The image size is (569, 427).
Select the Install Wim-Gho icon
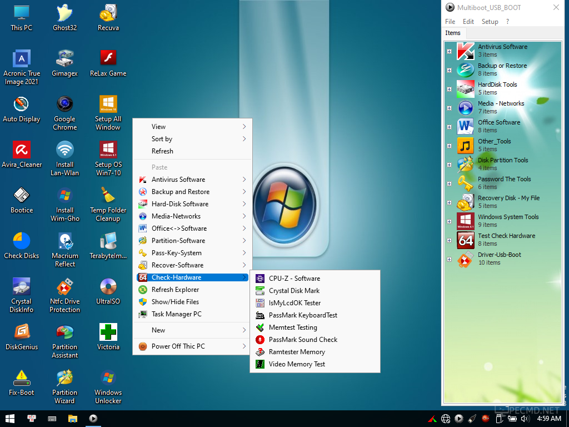64,205
